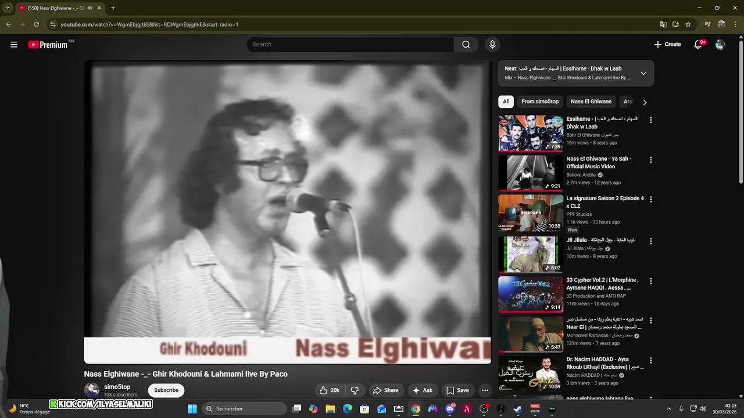Open Chrome media control icon
Viewport: 744px width, 418px height.
click(x=707, y=24)
